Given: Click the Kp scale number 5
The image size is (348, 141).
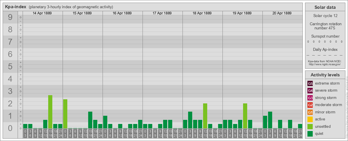Looking at the screenshot, I should 10,66.
